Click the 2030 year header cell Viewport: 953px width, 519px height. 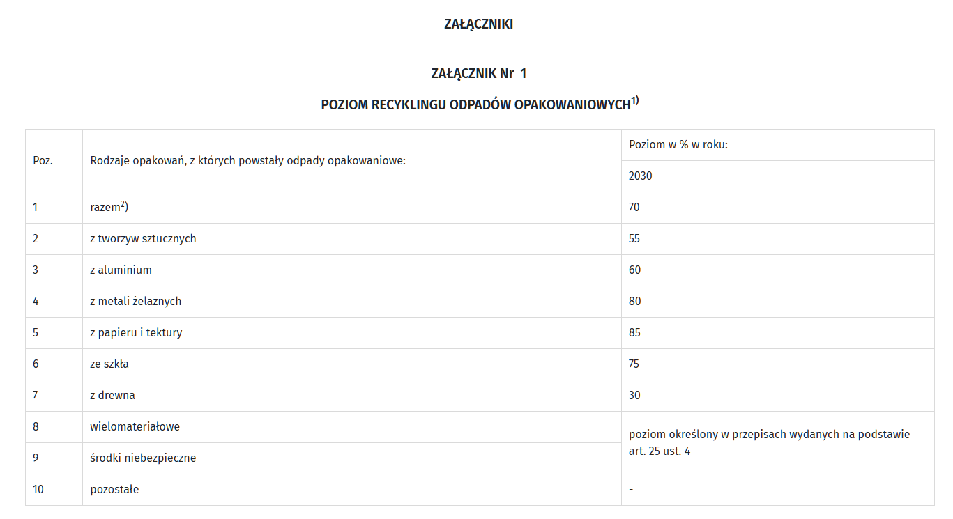click(x=641, y=176)
